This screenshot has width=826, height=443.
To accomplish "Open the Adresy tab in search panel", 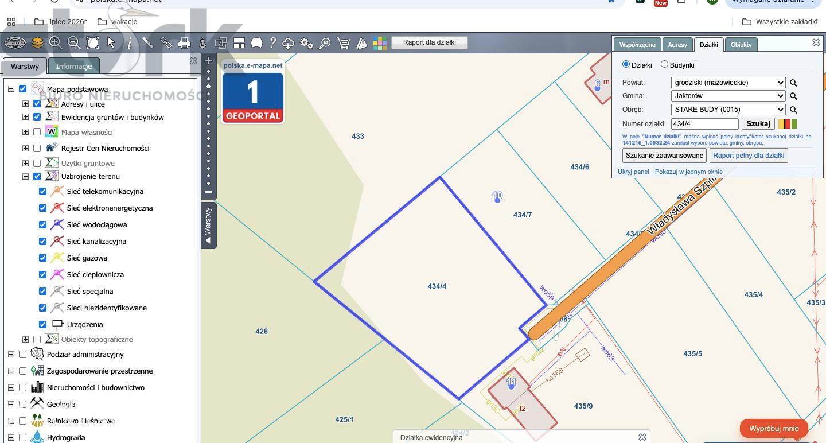I will pyautogui.click(x=677, y=45).
